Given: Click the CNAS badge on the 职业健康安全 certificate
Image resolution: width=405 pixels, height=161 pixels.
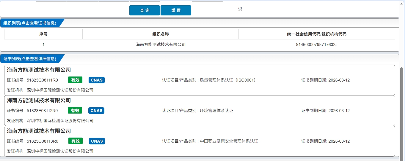Looking at the screenshot, I should point(97,141).
